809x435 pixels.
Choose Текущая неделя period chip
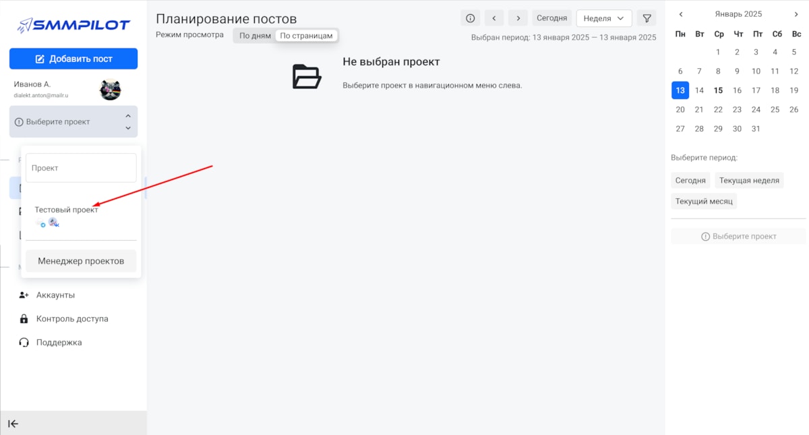749,180
